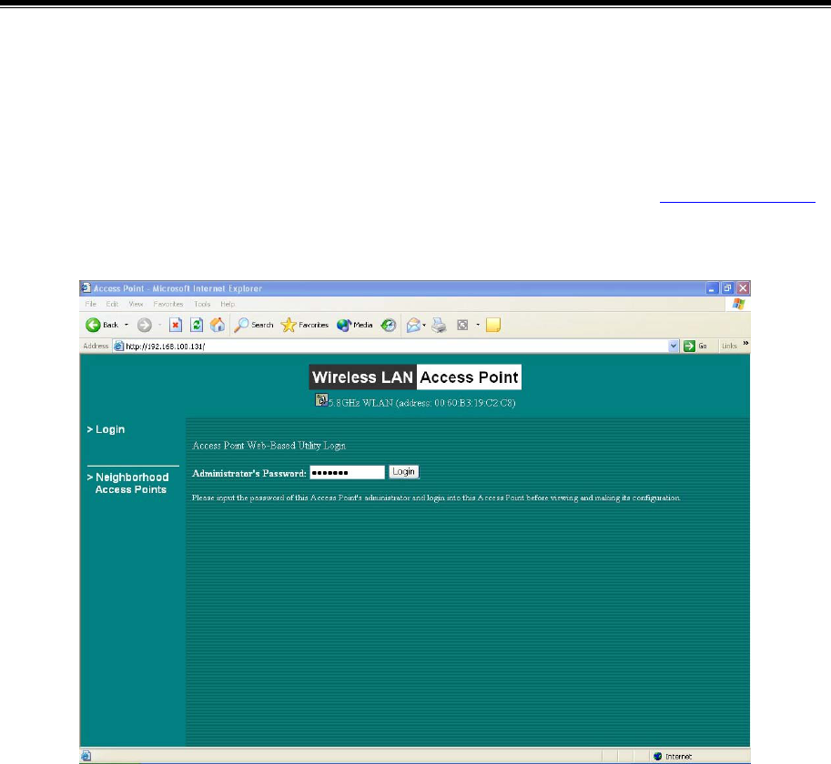Click the yellow note icon in toolbar

[493, 325]
